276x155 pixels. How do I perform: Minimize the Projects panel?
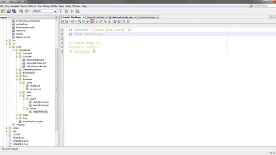[x=56, y=17]
